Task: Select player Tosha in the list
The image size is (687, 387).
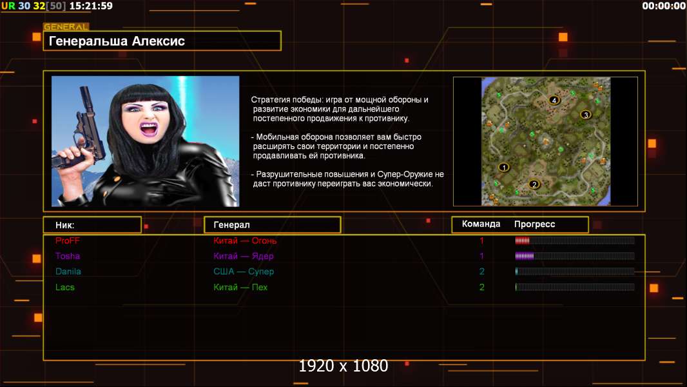Action: [x=68, y=256]
